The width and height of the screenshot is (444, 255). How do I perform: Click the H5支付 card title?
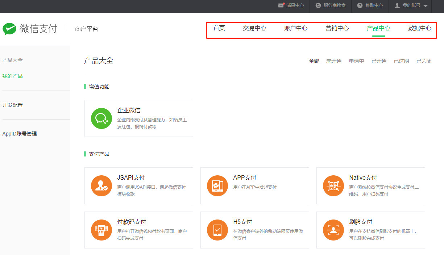coord(243,222)
